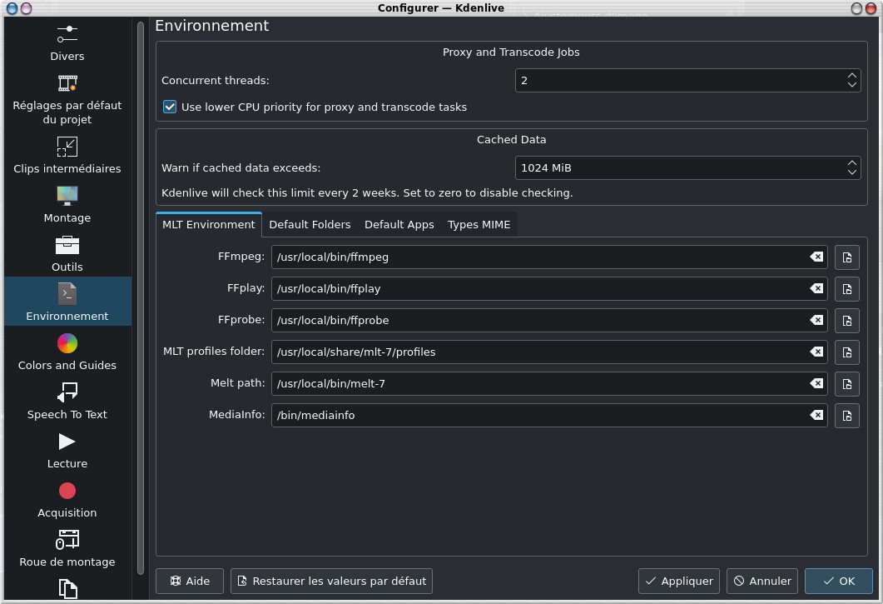Clear the FFplay path field
The image size is (883, 604).
(816, 289)
